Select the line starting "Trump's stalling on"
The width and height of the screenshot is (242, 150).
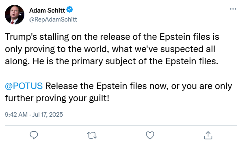[112, 37]
